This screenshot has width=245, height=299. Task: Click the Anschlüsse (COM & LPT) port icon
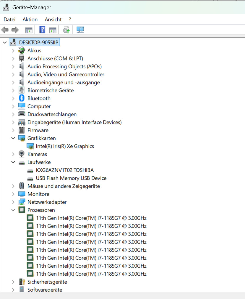[22, 58]
